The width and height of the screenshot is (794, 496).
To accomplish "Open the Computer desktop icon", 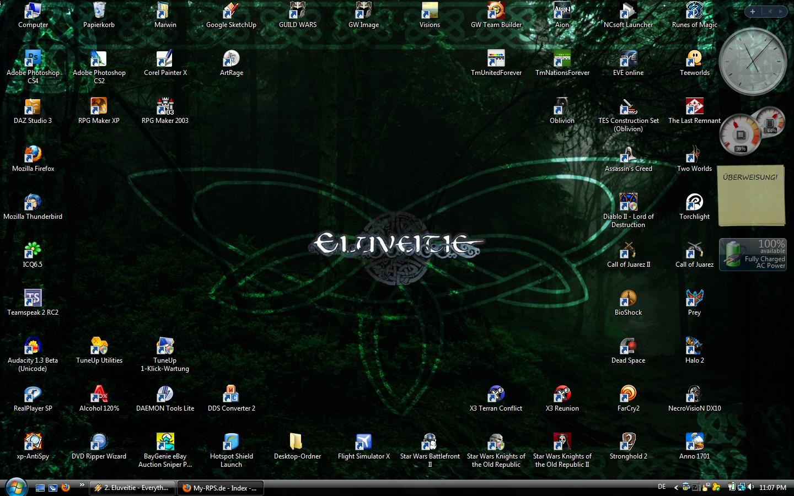I will 33,15.
